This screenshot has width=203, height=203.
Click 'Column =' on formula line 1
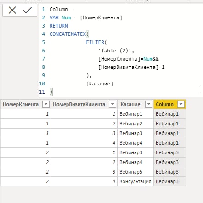coord(62,9)
